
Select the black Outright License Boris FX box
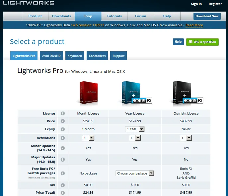pos(188,93)
